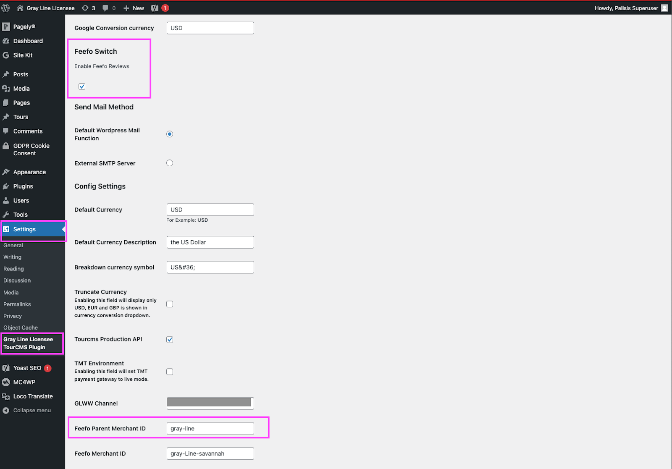Click the plus New icon

pos(126,8)
